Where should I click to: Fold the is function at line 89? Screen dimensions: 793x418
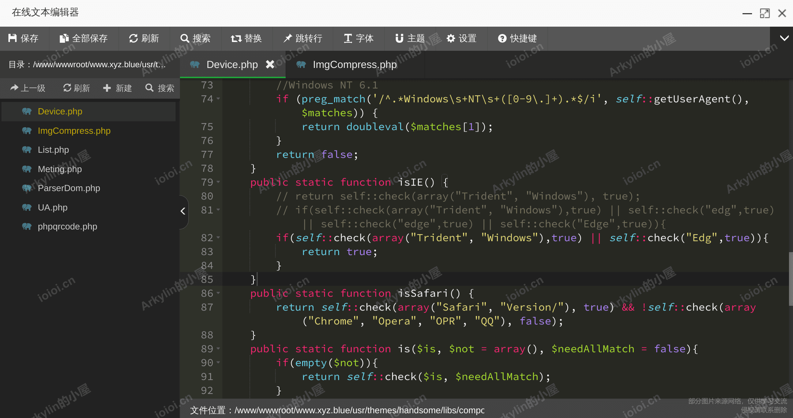(x=218, y=349)
